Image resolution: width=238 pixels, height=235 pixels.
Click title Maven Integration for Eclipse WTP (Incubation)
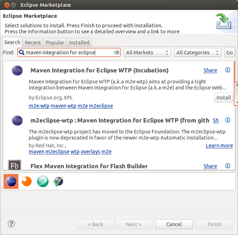[x=100, y=70]
